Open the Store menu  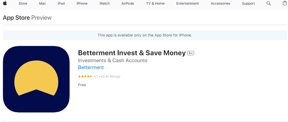(x=23, y=3)
